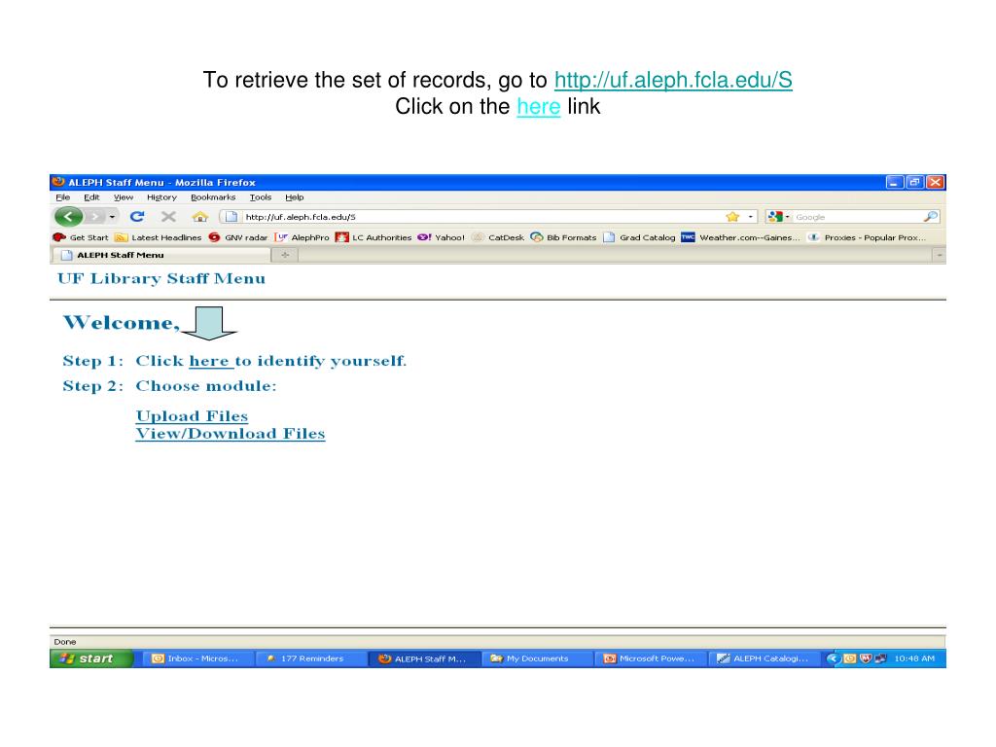
Task: Switch to Inbox - Microsoft taskbar item
Action: pyautogui.click(x=198, y=658)
